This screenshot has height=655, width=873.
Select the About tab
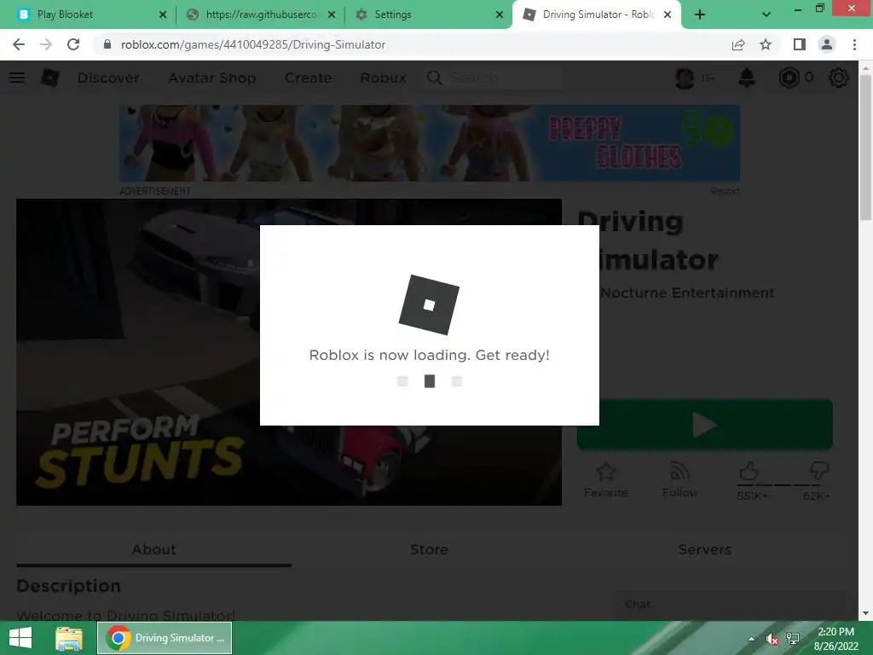pos(153,550)
